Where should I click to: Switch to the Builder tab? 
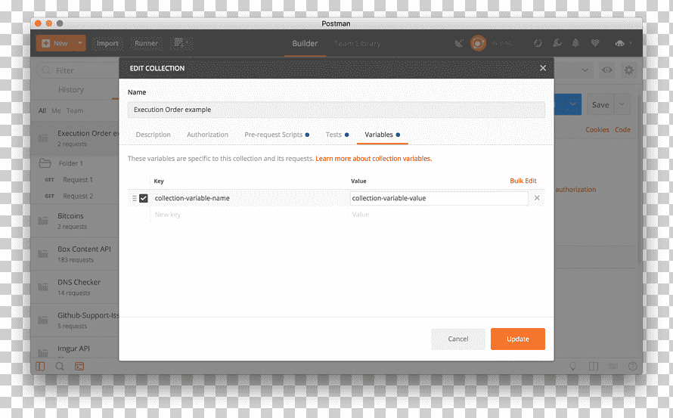pyautogui.click(x=305, y=43)
